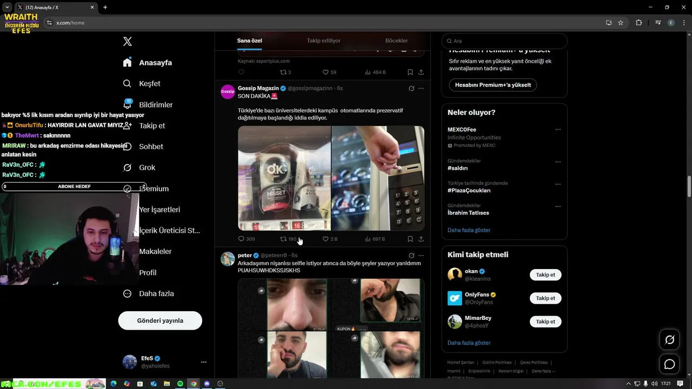This screenshot has width=692, height=389.
Task: Open the floating messages chat button
Action: (669, 364)
